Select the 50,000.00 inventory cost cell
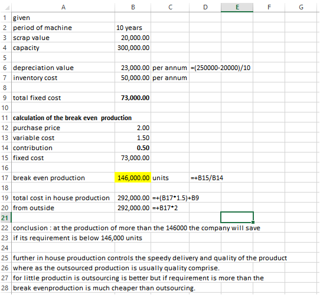The height and width of the screenshot is (295, 320). click(133, 78)
